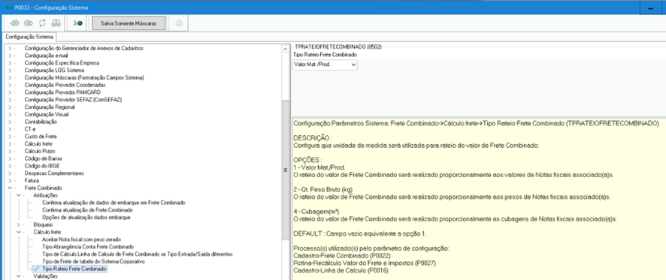This screenshot has width=666, height=280.
Task: Go to the next record arrow icon
Action: (29, 23)
